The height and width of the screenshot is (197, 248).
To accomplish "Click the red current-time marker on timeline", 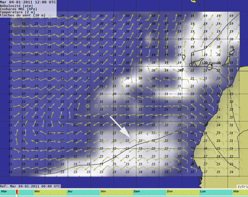I will (x=17, y=192).
